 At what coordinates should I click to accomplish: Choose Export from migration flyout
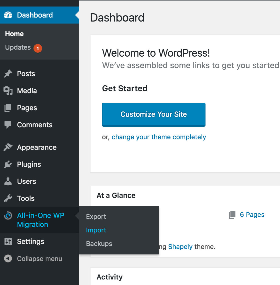96,217
